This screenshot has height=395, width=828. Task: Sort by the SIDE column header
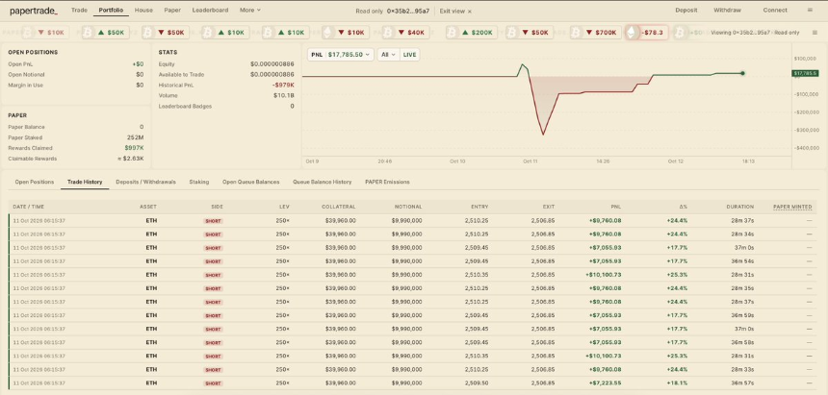pyautogui.click(x=217, y=207)
